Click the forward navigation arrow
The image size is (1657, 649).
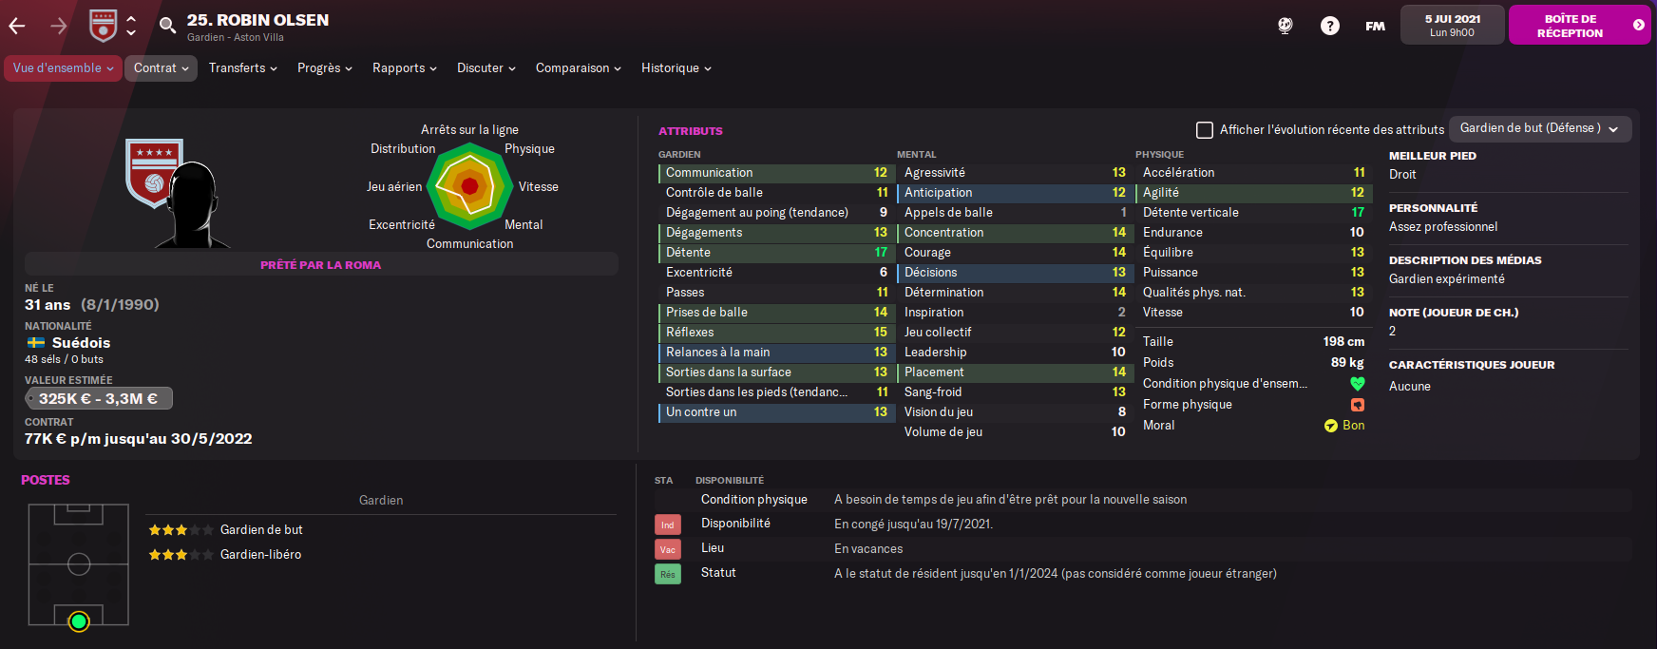[x=59, y=26]
